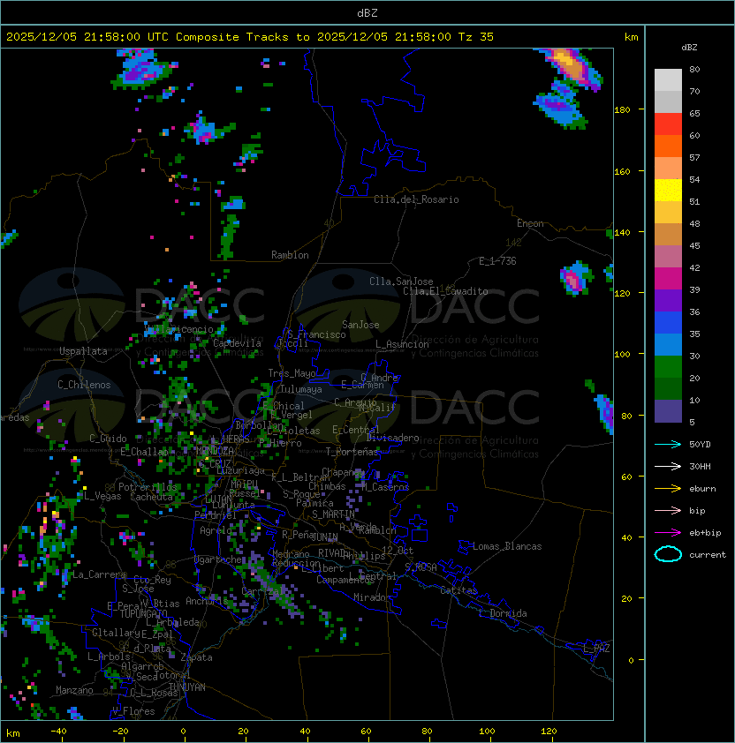Click the 'Perdriel' map label
This screenshot has width=735, height=743.
click(216, 515)
